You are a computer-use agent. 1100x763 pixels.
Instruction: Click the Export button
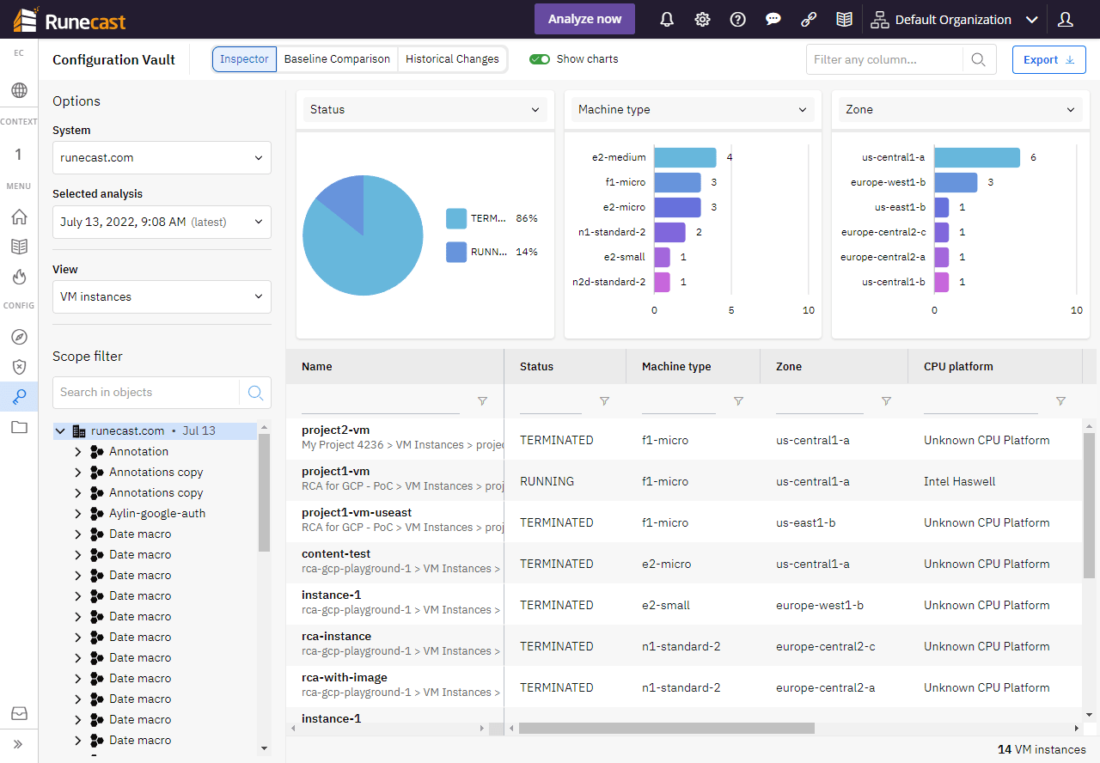[1048, 59]
